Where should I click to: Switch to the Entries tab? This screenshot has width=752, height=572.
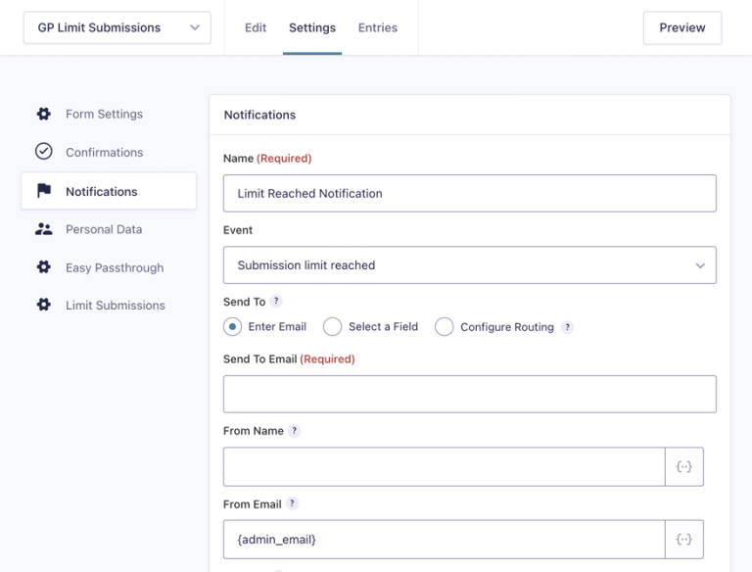(377, 27)
